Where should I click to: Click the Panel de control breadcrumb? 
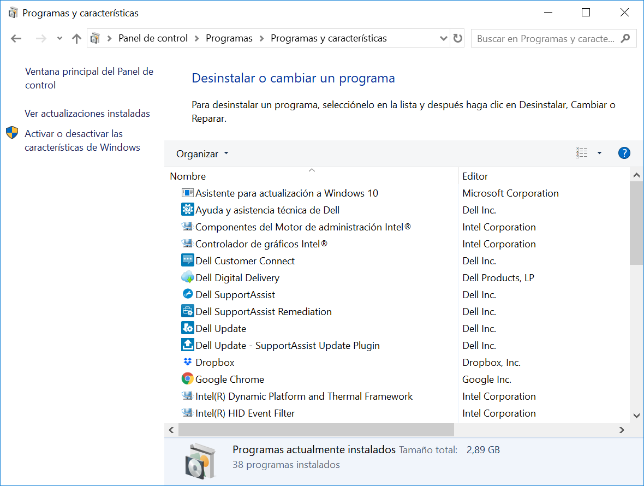pyautogui.click(x=153, y=38)
